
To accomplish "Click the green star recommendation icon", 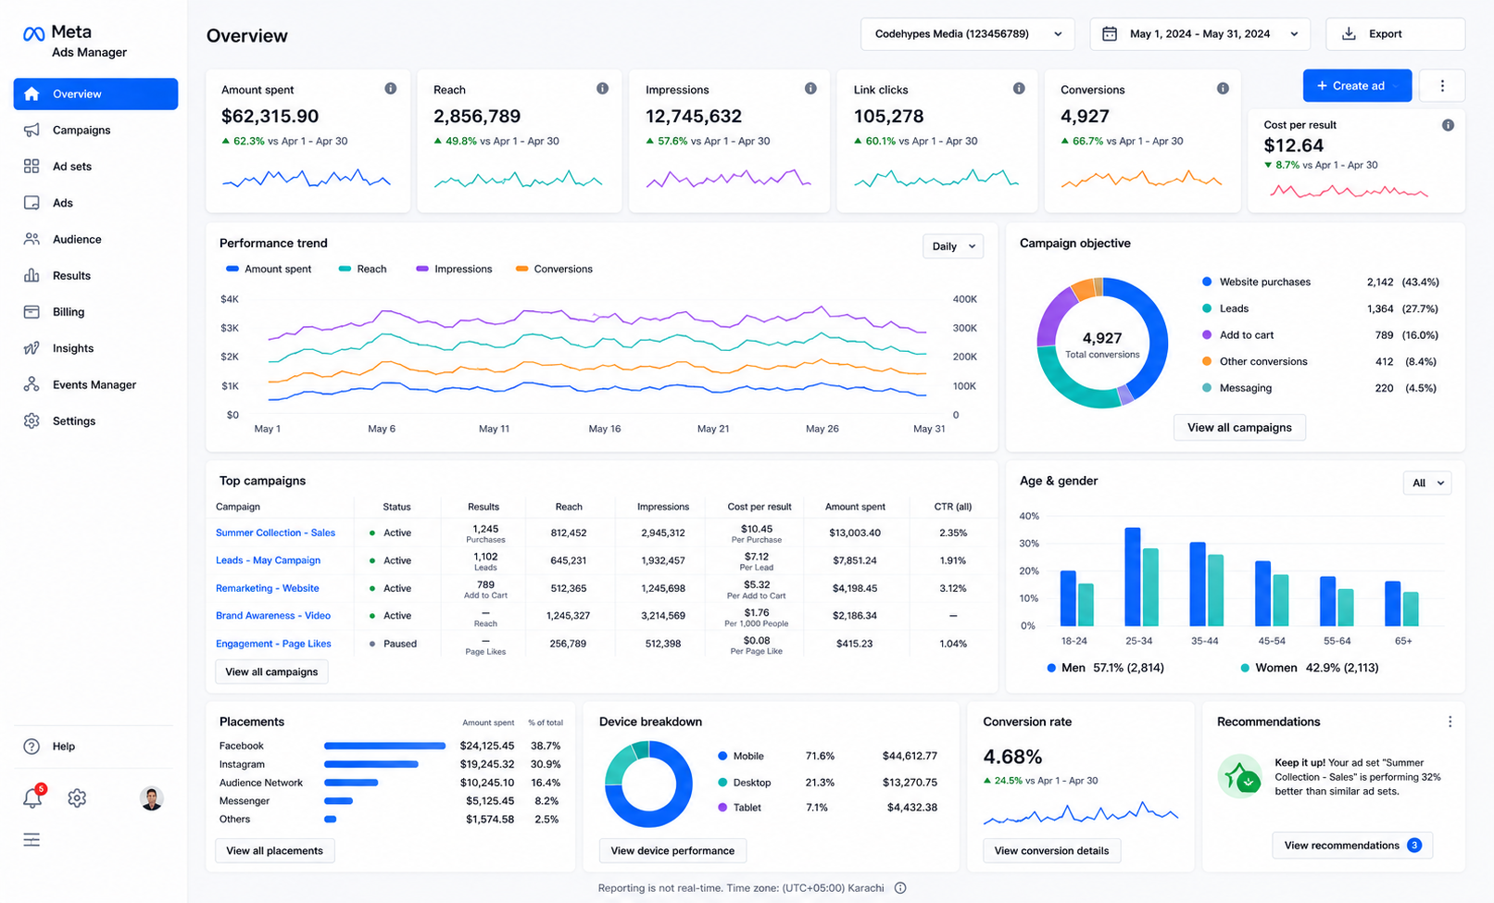I will tap(1239, 776).
